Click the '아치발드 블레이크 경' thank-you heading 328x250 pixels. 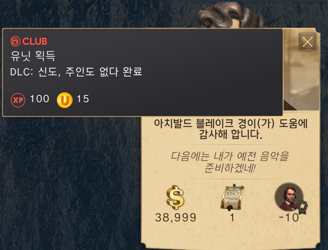(x=231, y=129)
